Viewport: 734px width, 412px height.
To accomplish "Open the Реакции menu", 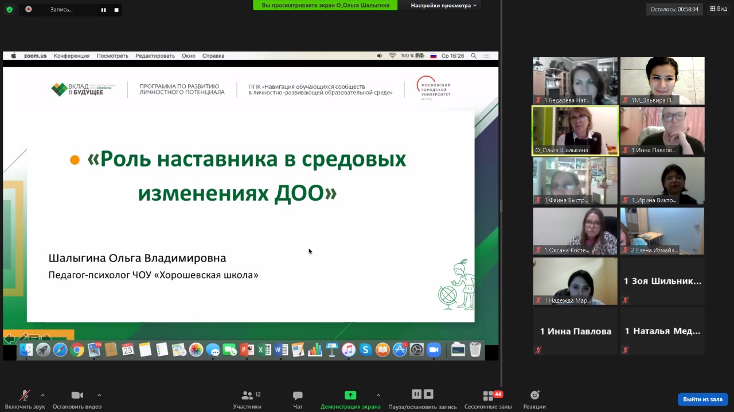I will point(534,399).
